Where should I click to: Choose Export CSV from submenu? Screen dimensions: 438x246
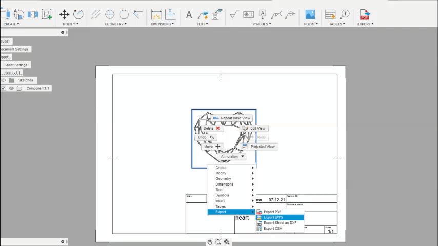(x=280, y=229)
